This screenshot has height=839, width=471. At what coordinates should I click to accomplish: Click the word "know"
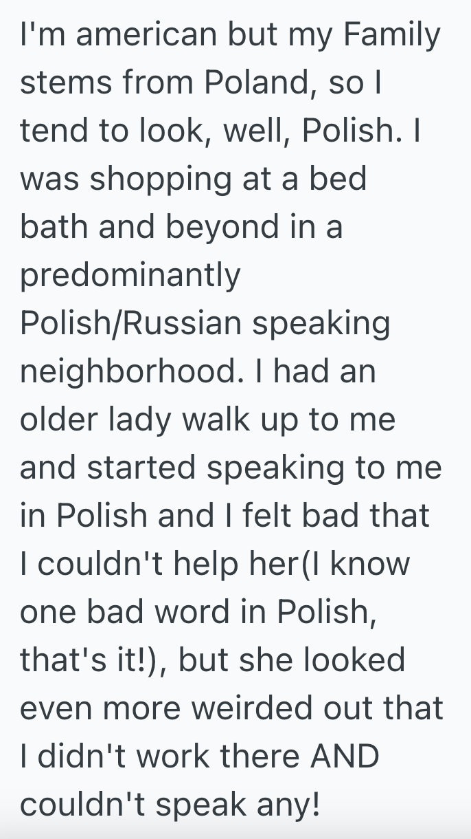371,565
